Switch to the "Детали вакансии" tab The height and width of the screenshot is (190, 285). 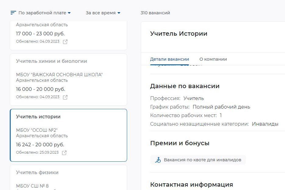pos(169,59)
